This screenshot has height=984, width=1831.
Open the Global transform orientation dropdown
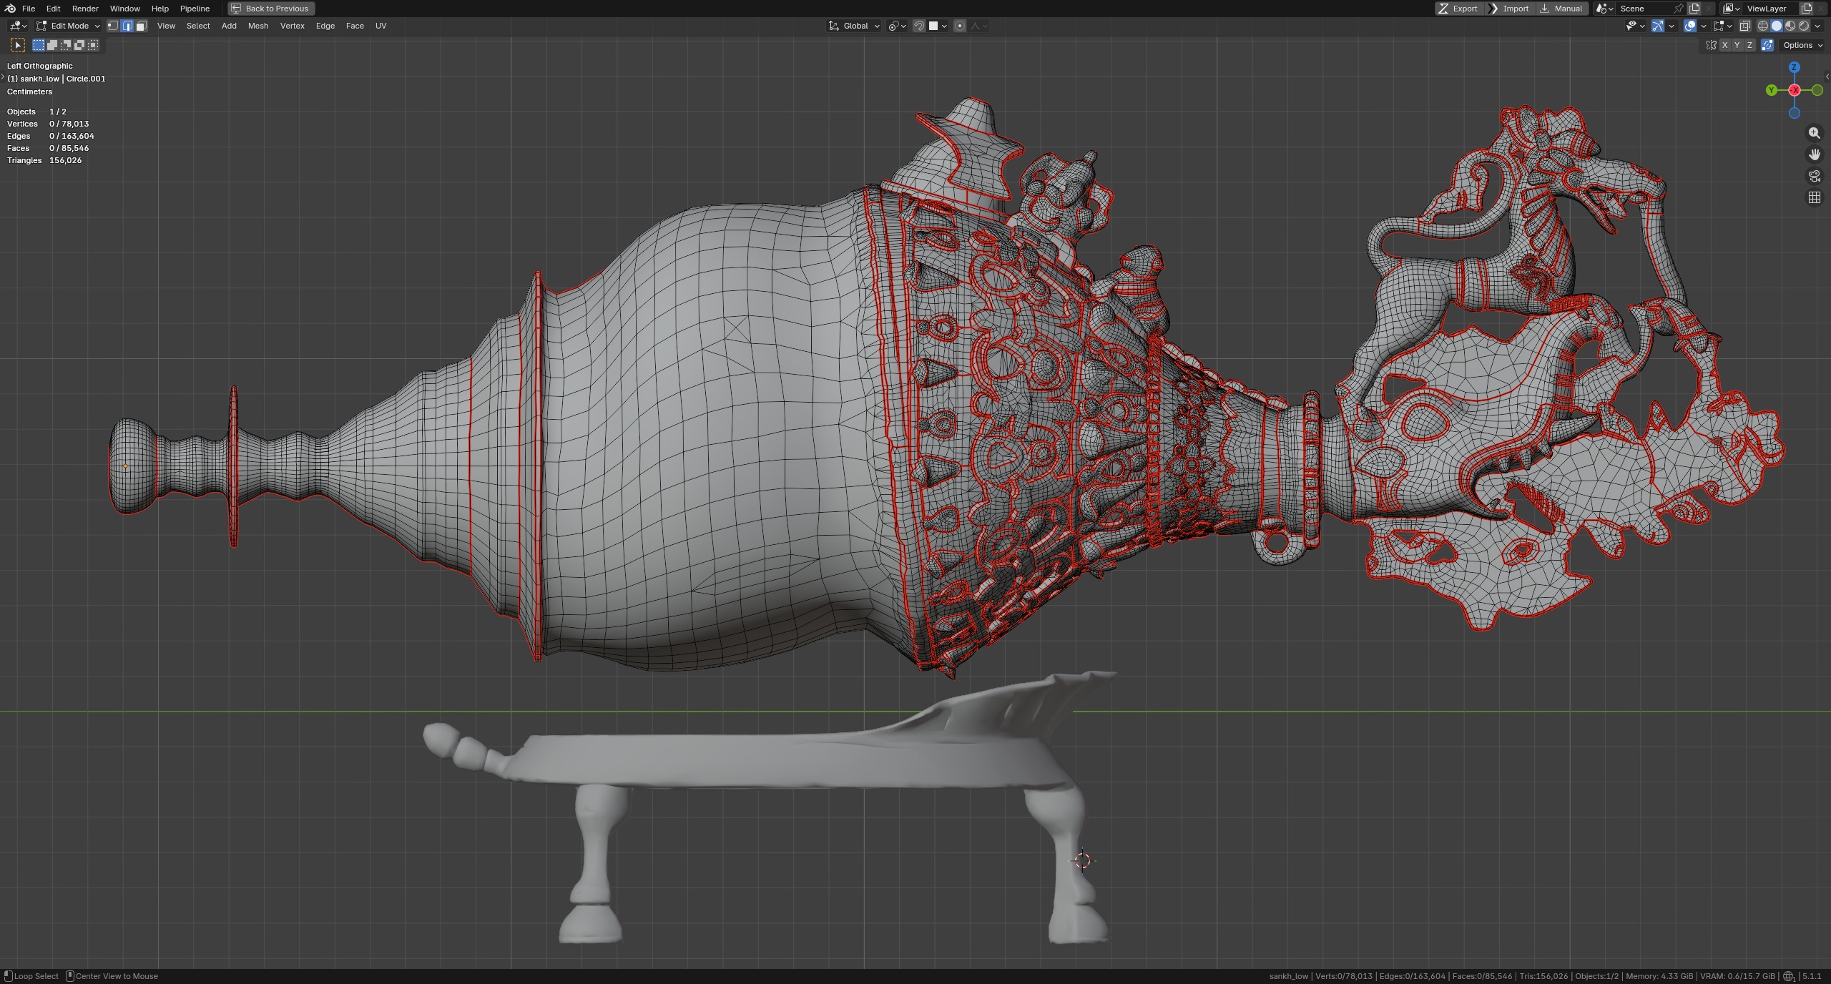tap(854, 26)
